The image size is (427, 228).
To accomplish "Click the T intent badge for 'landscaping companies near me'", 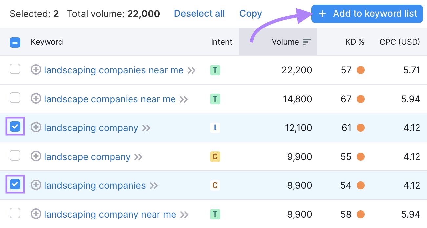I will tap(215, 70).
